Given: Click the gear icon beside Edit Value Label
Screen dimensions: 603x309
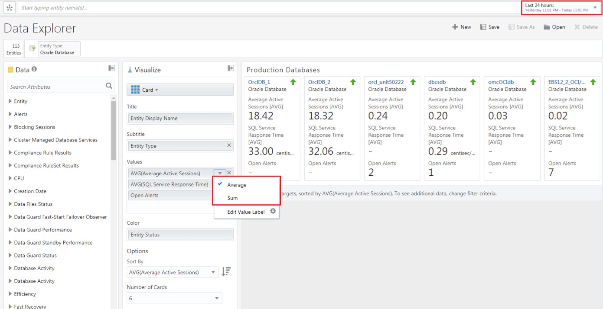Looking at the screenshot, I should 273,211.
